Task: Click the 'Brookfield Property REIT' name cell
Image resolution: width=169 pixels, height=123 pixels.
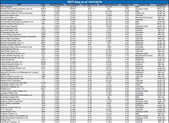Action: click(10, 97)
